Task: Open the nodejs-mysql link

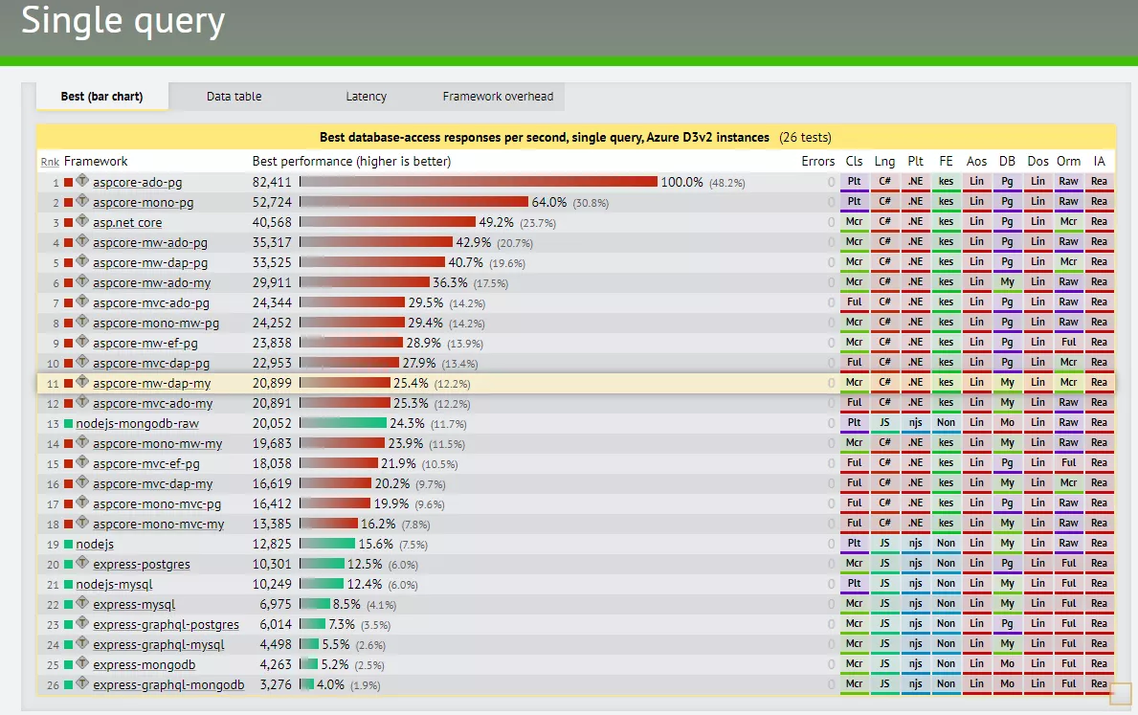Action: point(114,584)
